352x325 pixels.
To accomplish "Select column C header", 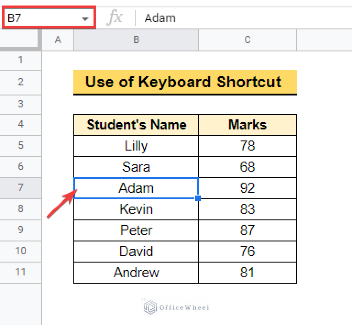I will (247, 40).
